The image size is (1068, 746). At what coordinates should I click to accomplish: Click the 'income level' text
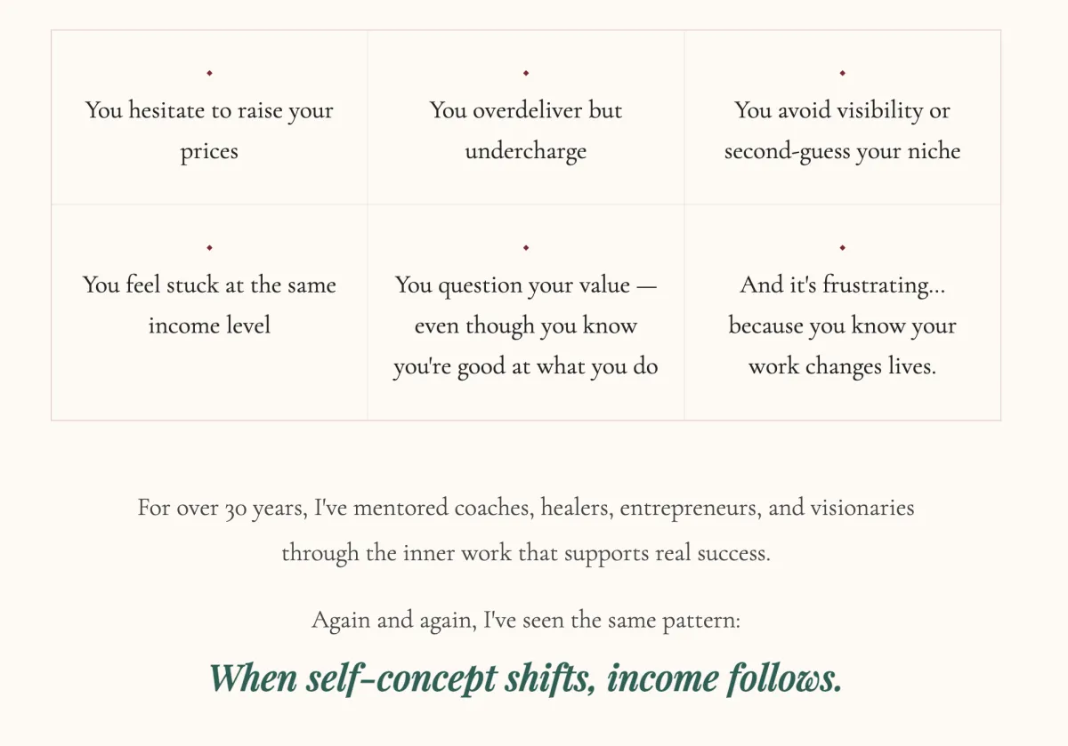tap(209, 325)
